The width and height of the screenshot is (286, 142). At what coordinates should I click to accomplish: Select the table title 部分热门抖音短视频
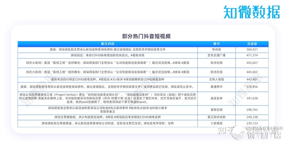click(146, 36)
